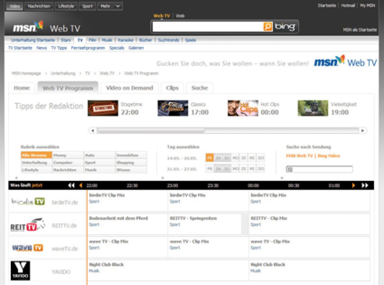
Task: Select the Alle Streams category filter
Action: (x=36, y=155)
